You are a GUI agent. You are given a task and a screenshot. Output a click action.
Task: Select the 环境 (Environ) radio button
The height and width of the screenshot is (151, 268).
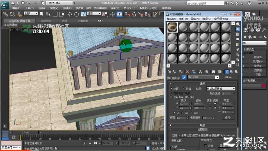tap(184, 89)
